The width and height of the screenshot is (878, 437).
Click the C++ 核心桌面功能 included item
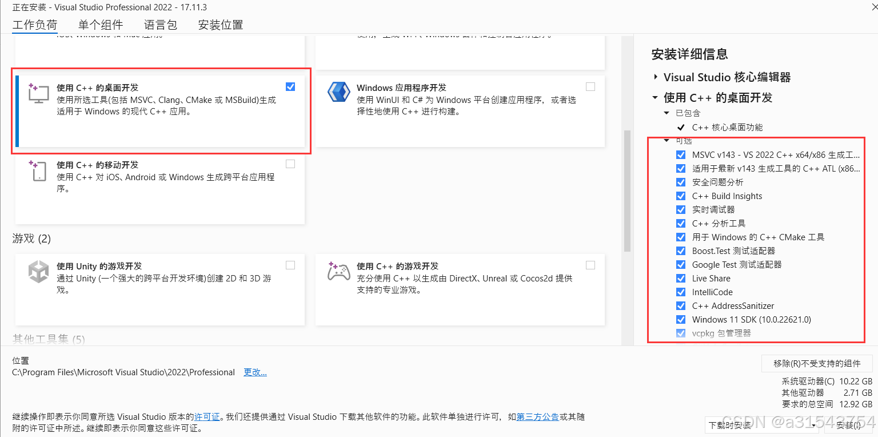(727, 128)
